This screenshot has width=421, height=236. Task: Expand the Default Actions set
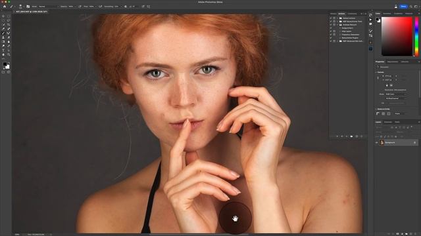tap(337, 18)
